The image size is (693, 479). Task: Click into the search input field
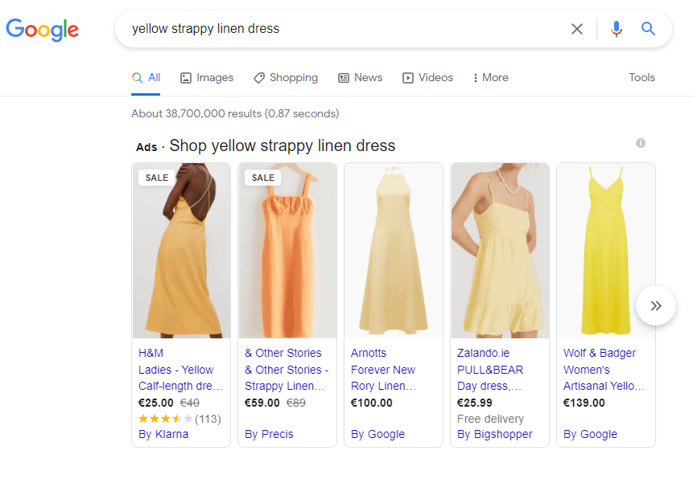(344, 29)
